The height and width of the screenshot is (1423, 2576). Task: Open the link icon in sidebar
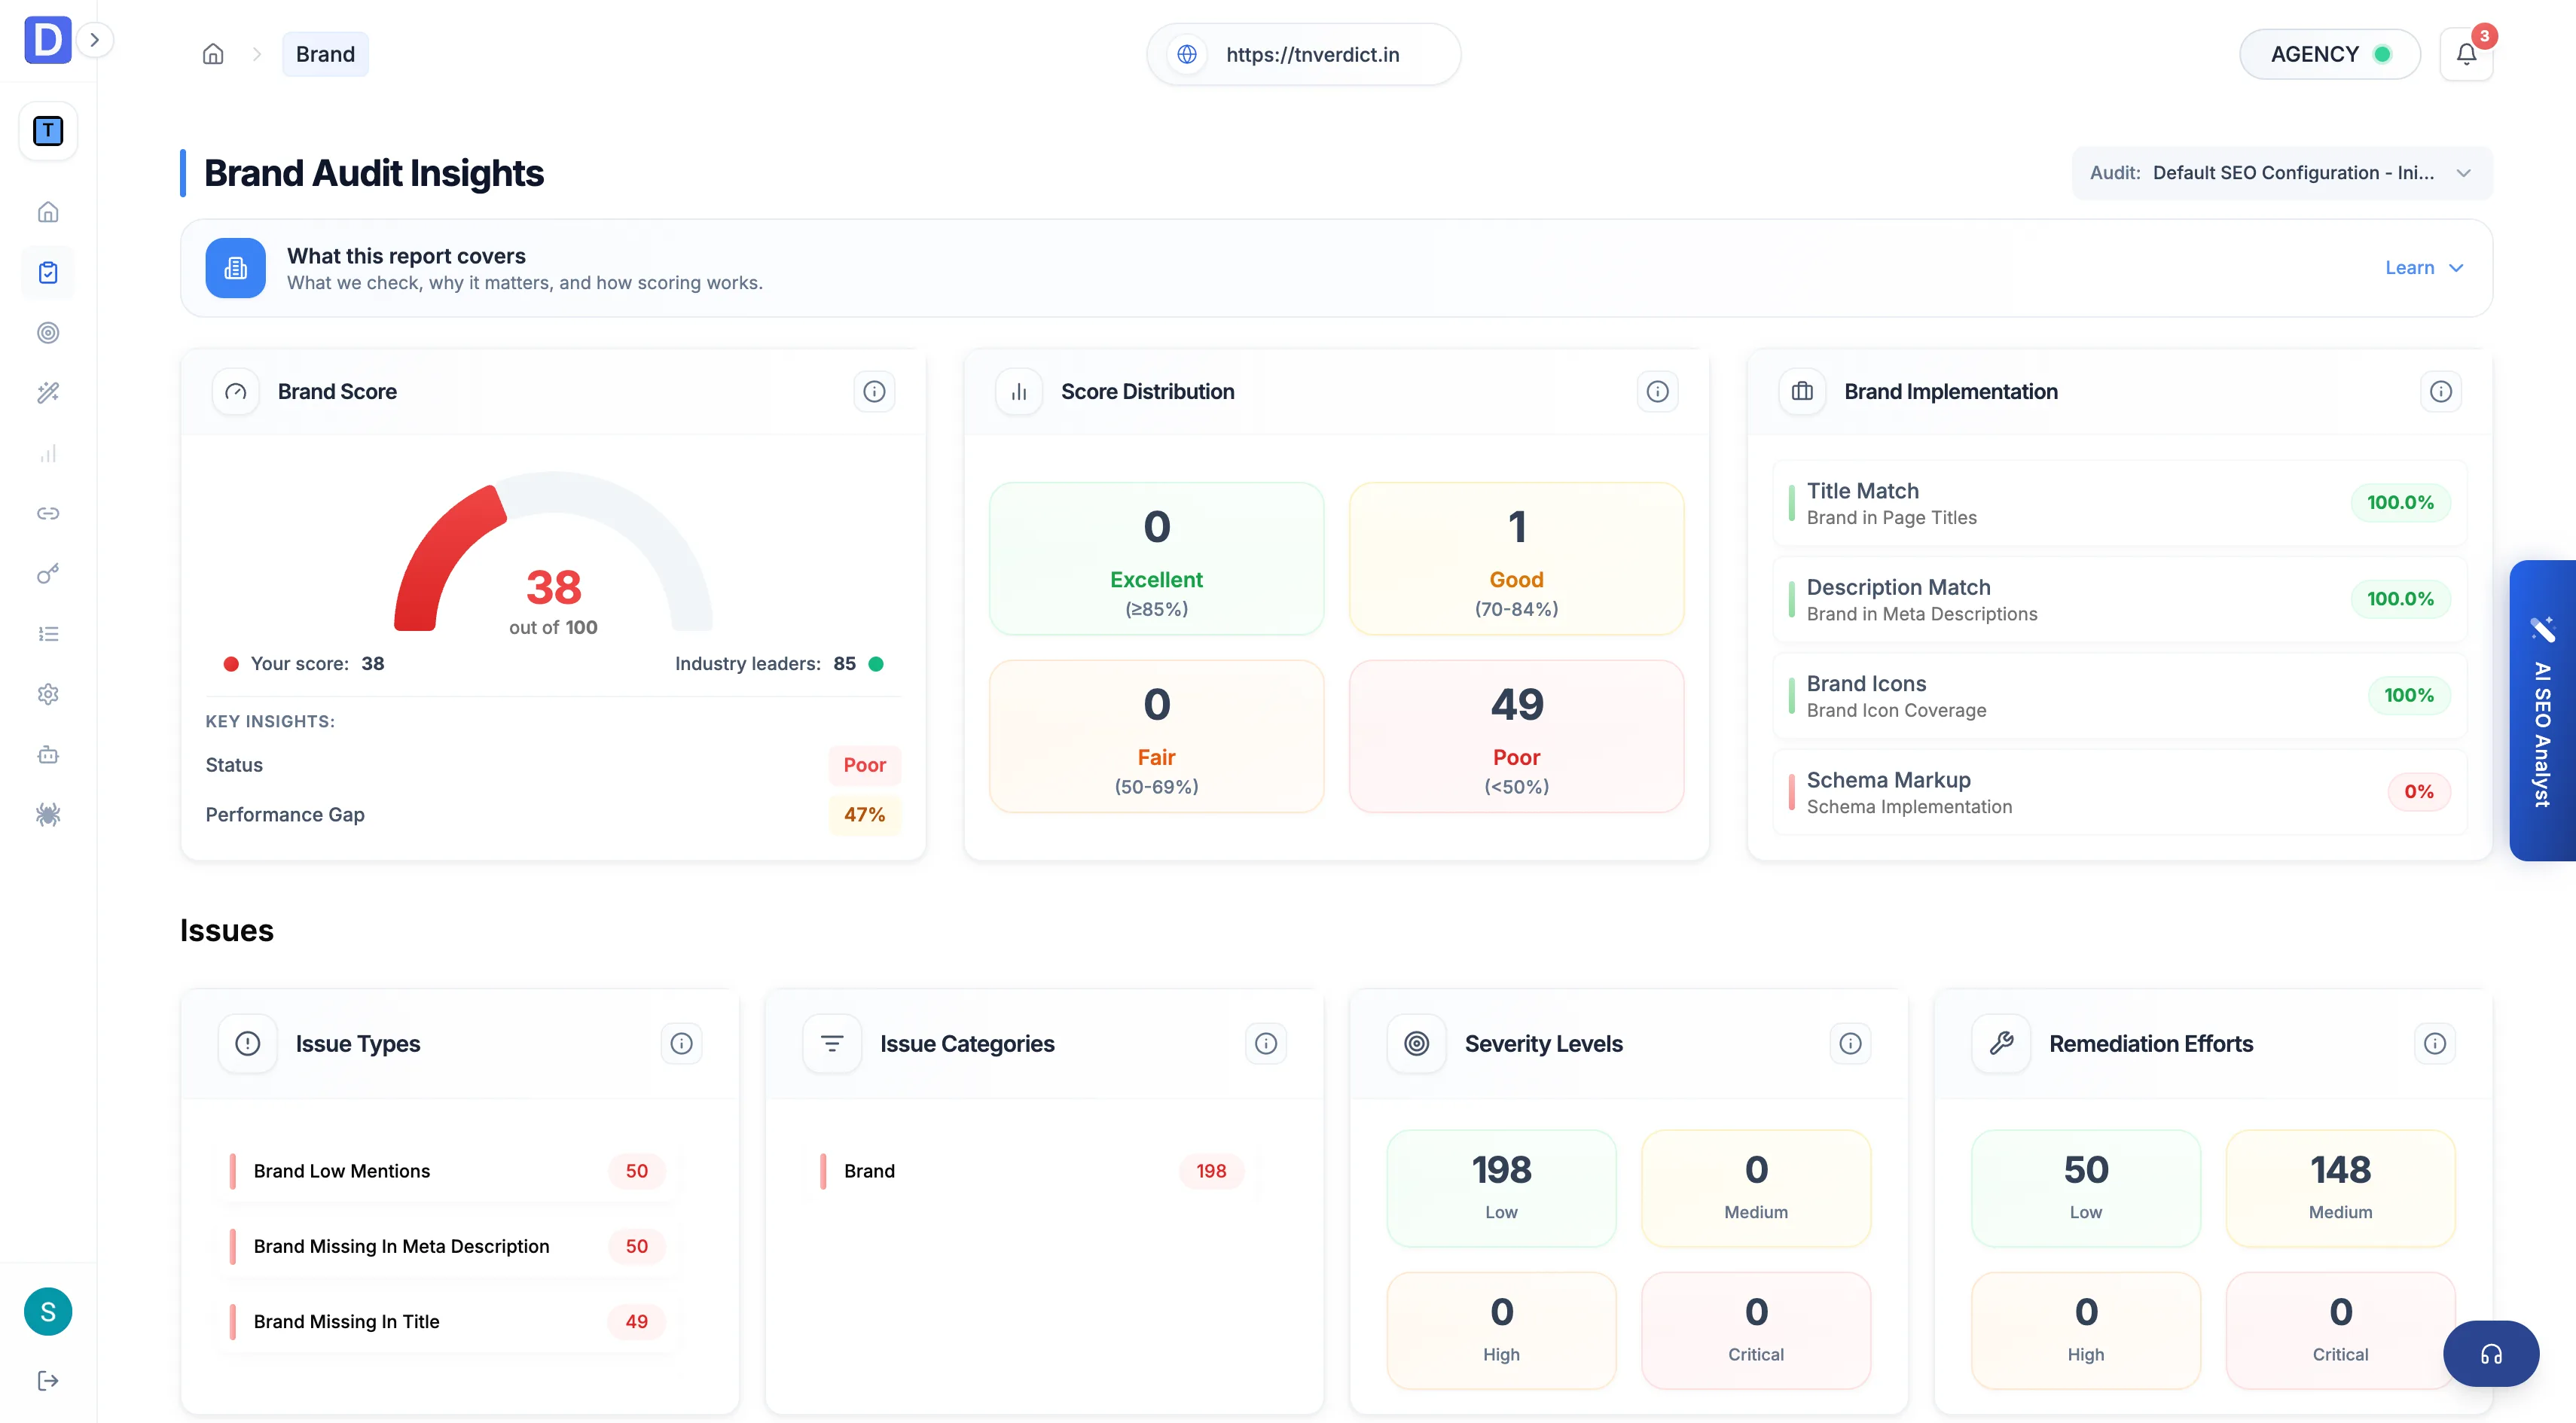click(48, 513)
